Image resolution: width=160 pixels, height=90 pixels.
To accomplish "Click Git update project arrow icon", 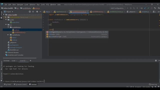I will 145,8.
